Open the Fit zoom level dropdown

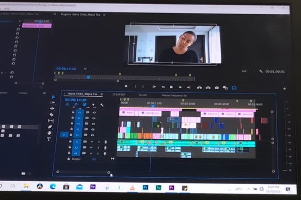point(86,69)
